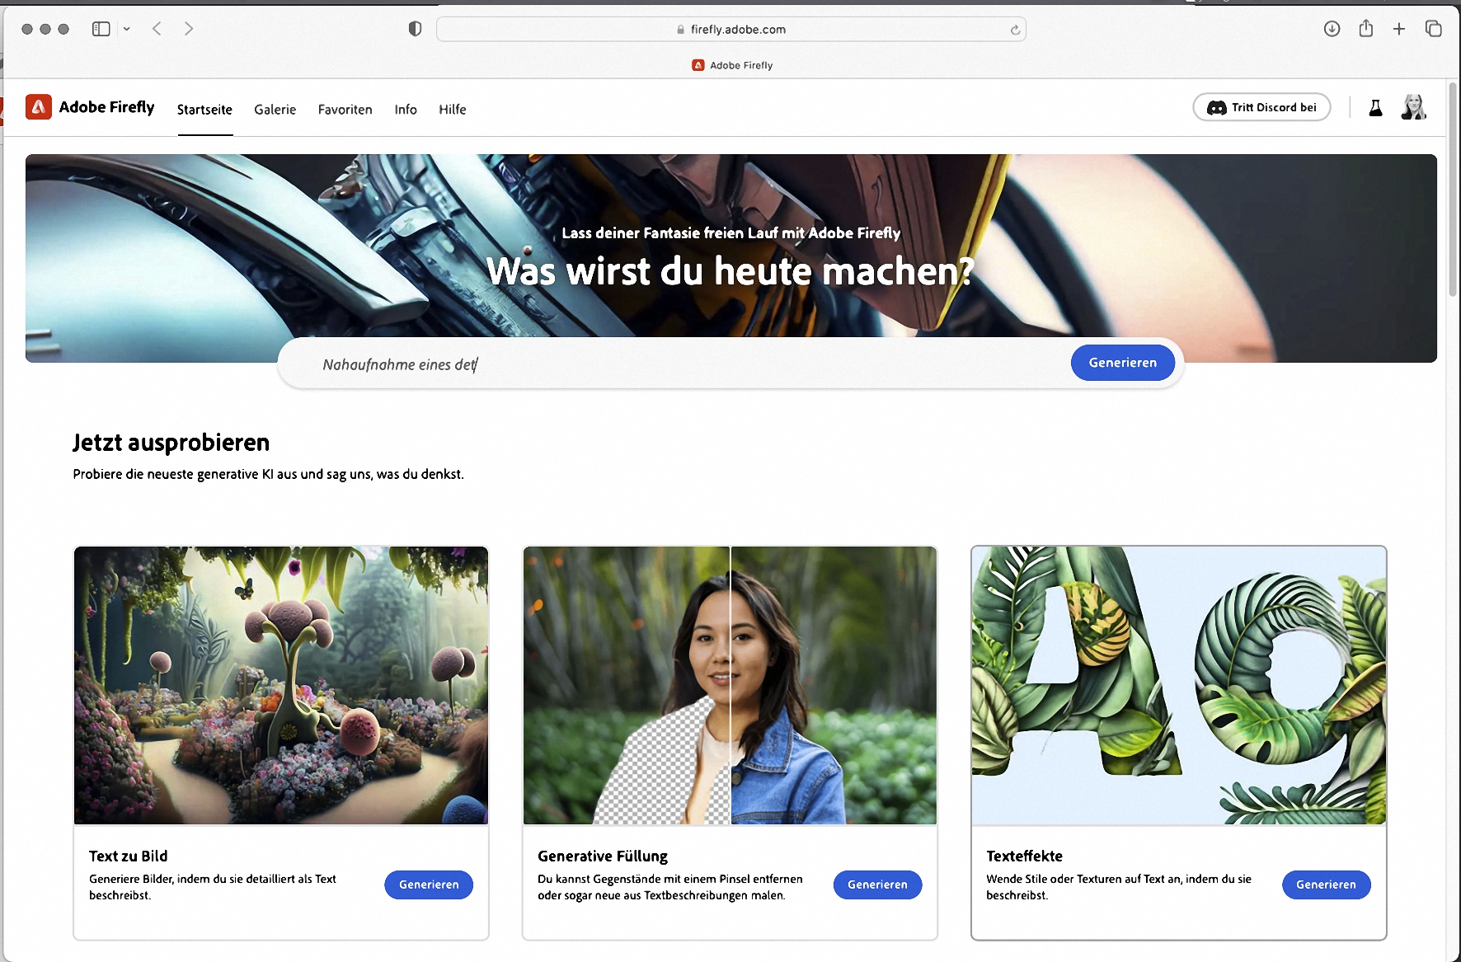The image size is (1461, 962).
Task: Go forward with the forward arrow
Action: 189,29
